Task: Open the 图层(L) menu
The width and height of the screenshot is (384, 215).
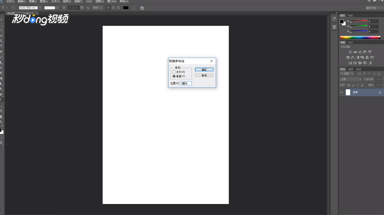Action: pyautogui.click(x=44, y=2)
